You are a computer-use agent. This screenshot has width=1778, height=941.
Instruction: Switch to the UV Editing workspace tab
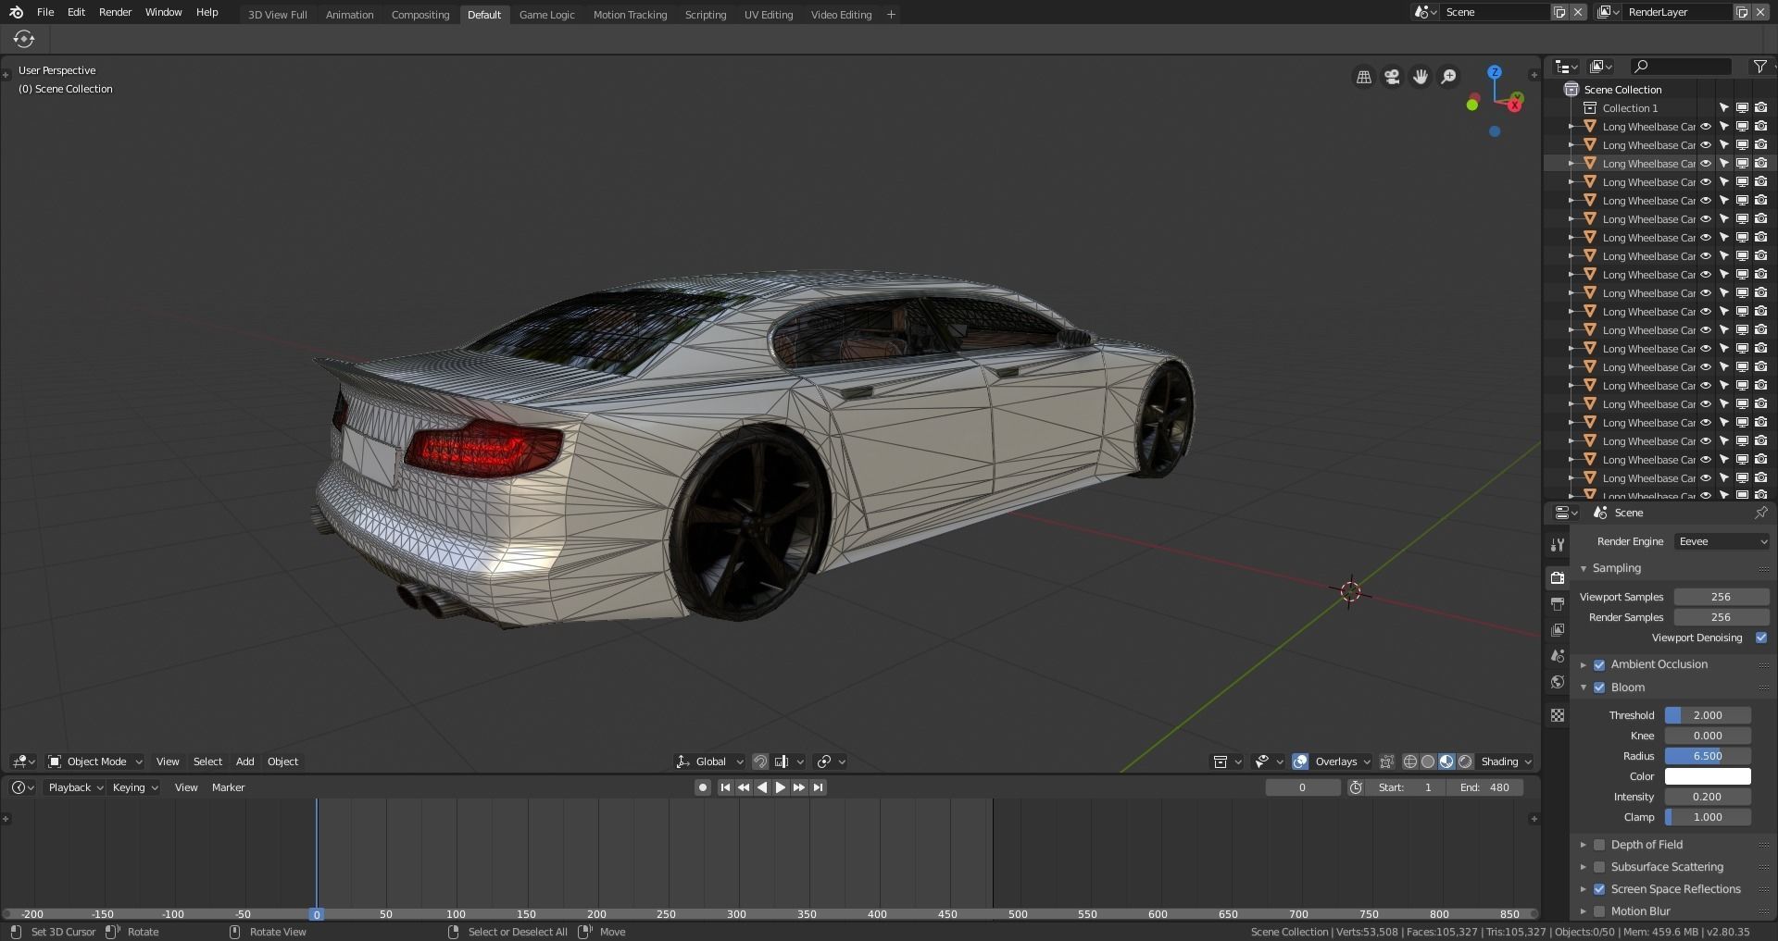[769, 15]
